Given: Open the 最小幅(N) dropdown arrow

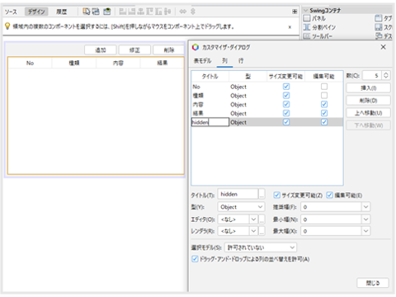Looking at the screenshot, I should (x=365, y=219).
